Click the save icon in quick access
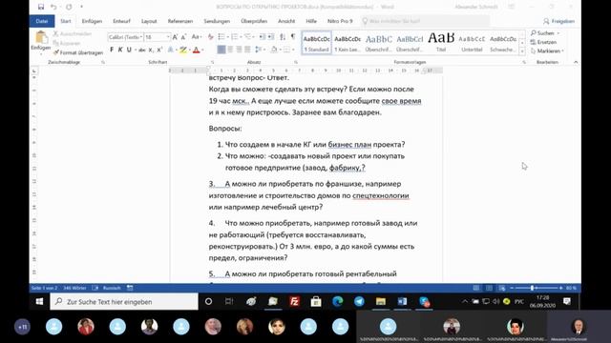Screen dimensions: 611x343 41,7
